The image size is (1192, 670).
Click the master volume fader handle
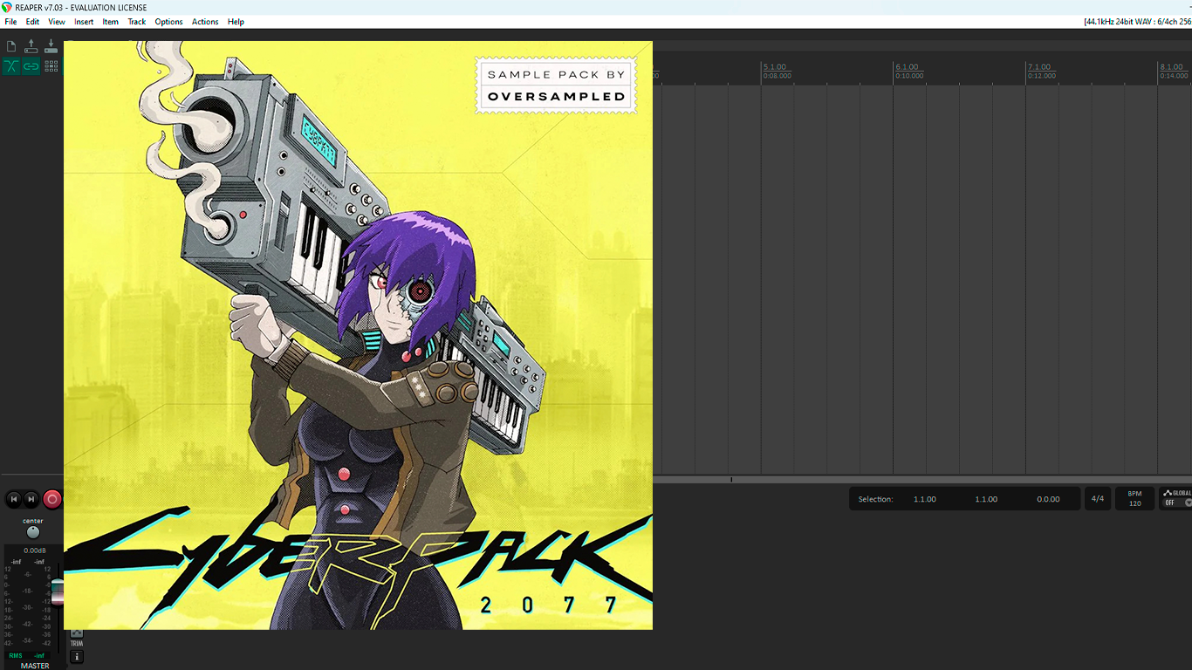[58, 592]
